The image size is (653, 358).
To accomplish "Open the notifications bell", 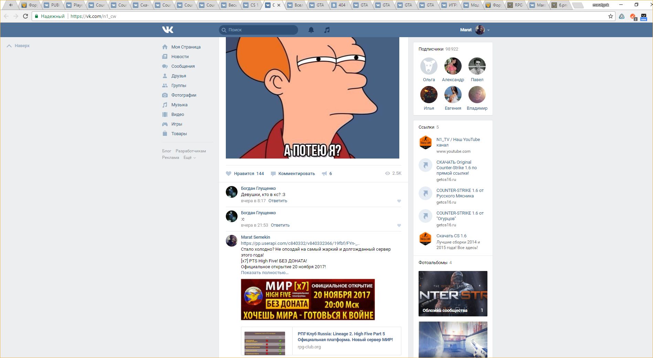I will pos(311,30).
